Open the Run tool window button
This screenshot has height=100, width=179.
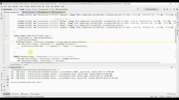pos(6,94)
